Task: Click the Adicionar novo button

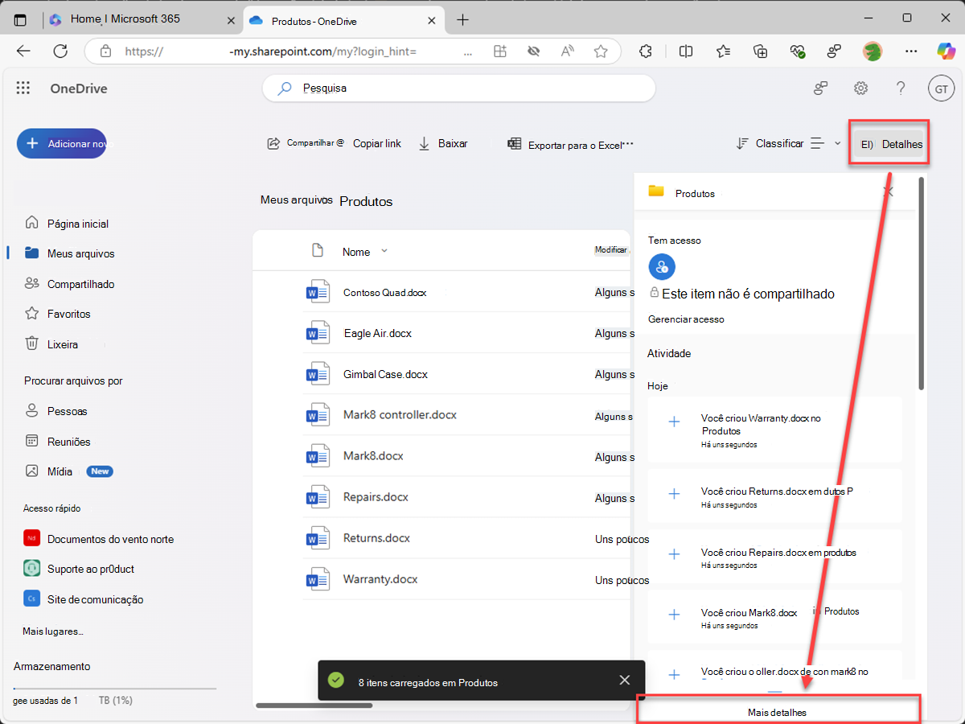Action: (x=62, y=143)
